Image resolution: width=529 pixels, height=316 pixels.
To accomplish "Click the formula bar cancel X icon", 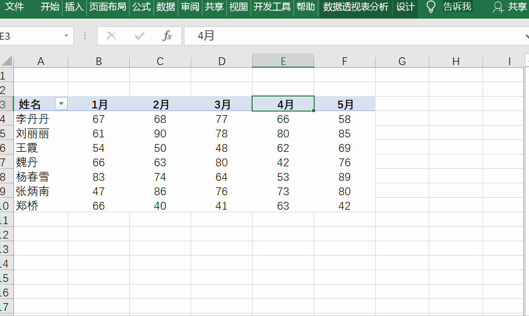I will coord(112,36).
